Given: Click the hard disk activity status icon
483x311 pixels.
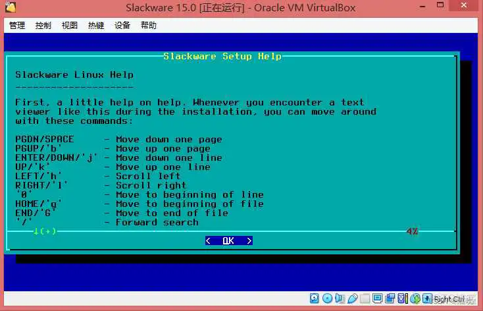Looking at the screenshot, I should (314, 298).
